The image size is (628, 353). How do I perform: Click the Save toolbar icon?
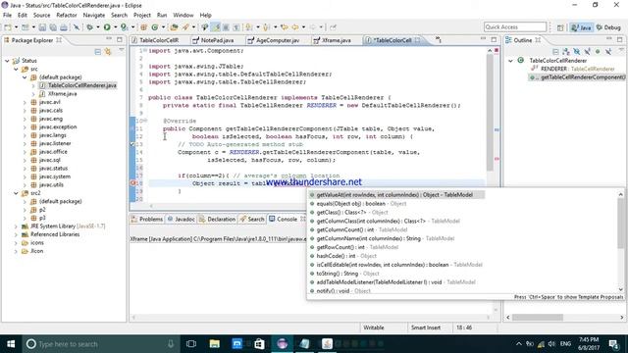[x=42, y=27]
